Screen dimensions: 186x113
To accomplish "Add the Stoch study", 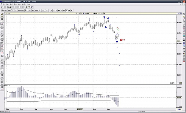I will [x=37, y=10].
